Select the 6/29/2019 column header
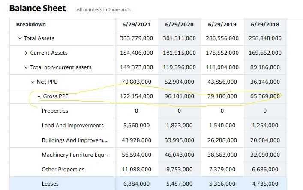Image resolution: width=303 pixels, height=190 pixels. (222, 24)
